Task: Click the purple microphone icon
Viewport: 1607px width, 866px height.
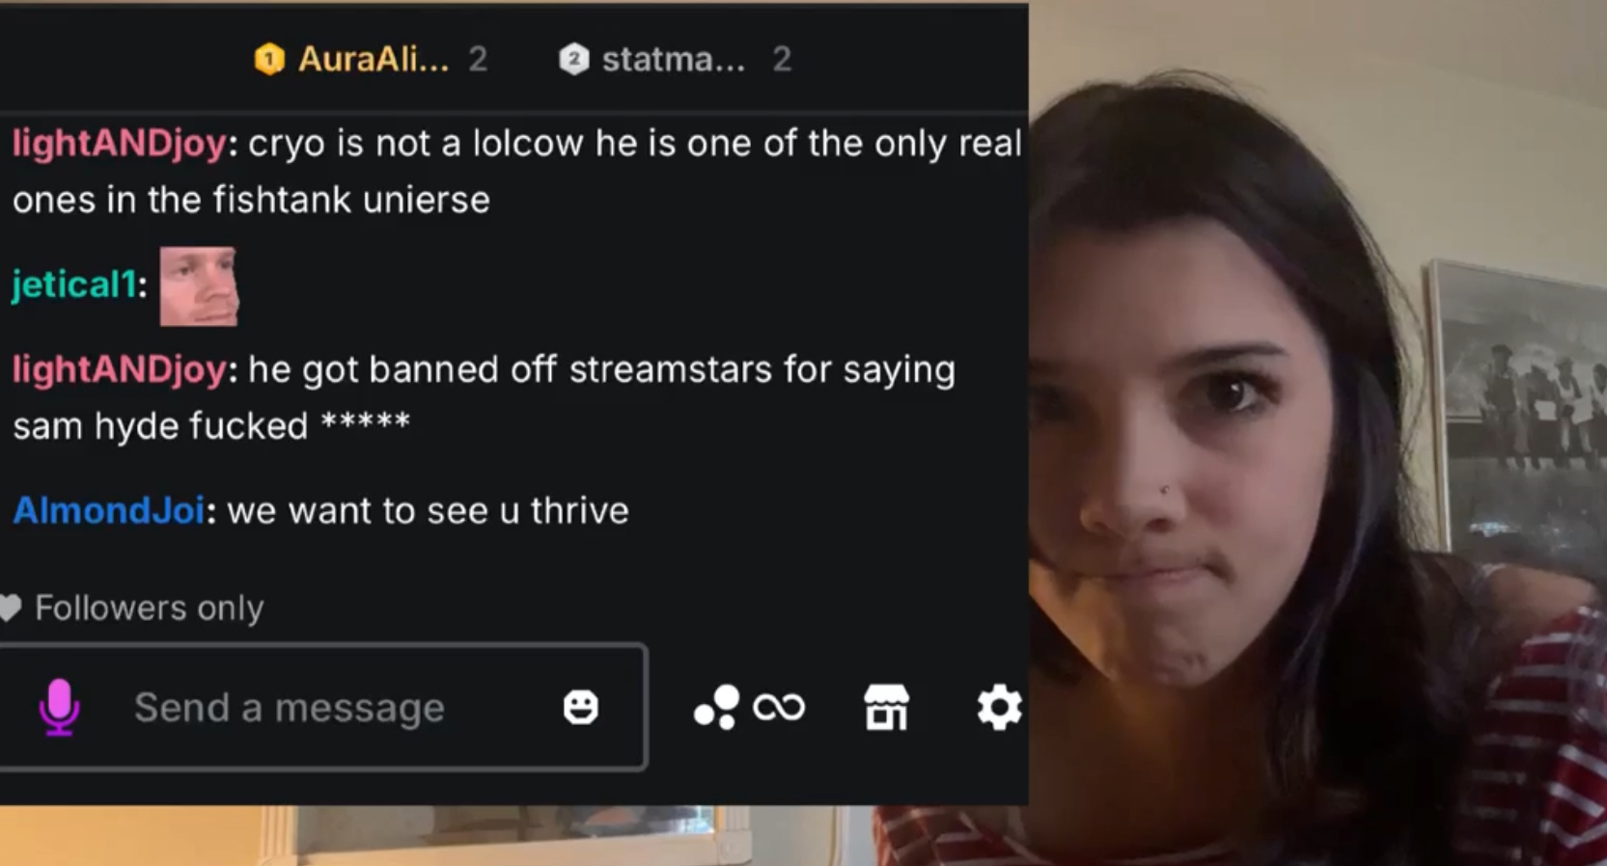Action: pos(59,707)
